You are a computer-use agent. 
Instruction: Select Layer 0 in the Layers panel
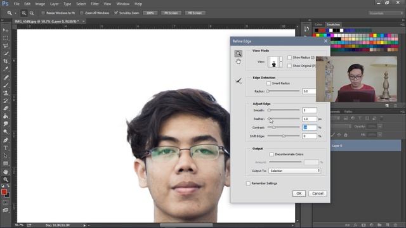365,146
